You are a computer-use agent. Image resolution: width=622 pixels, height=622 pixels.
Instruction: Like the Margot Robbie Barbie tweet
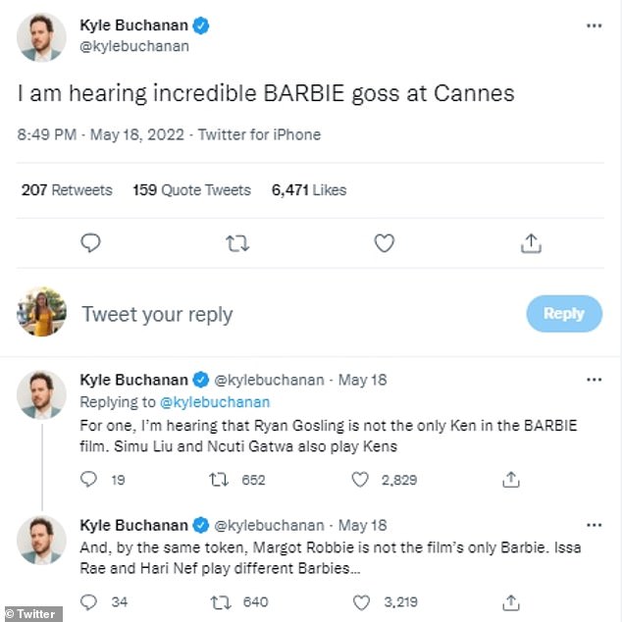point(360,601)
